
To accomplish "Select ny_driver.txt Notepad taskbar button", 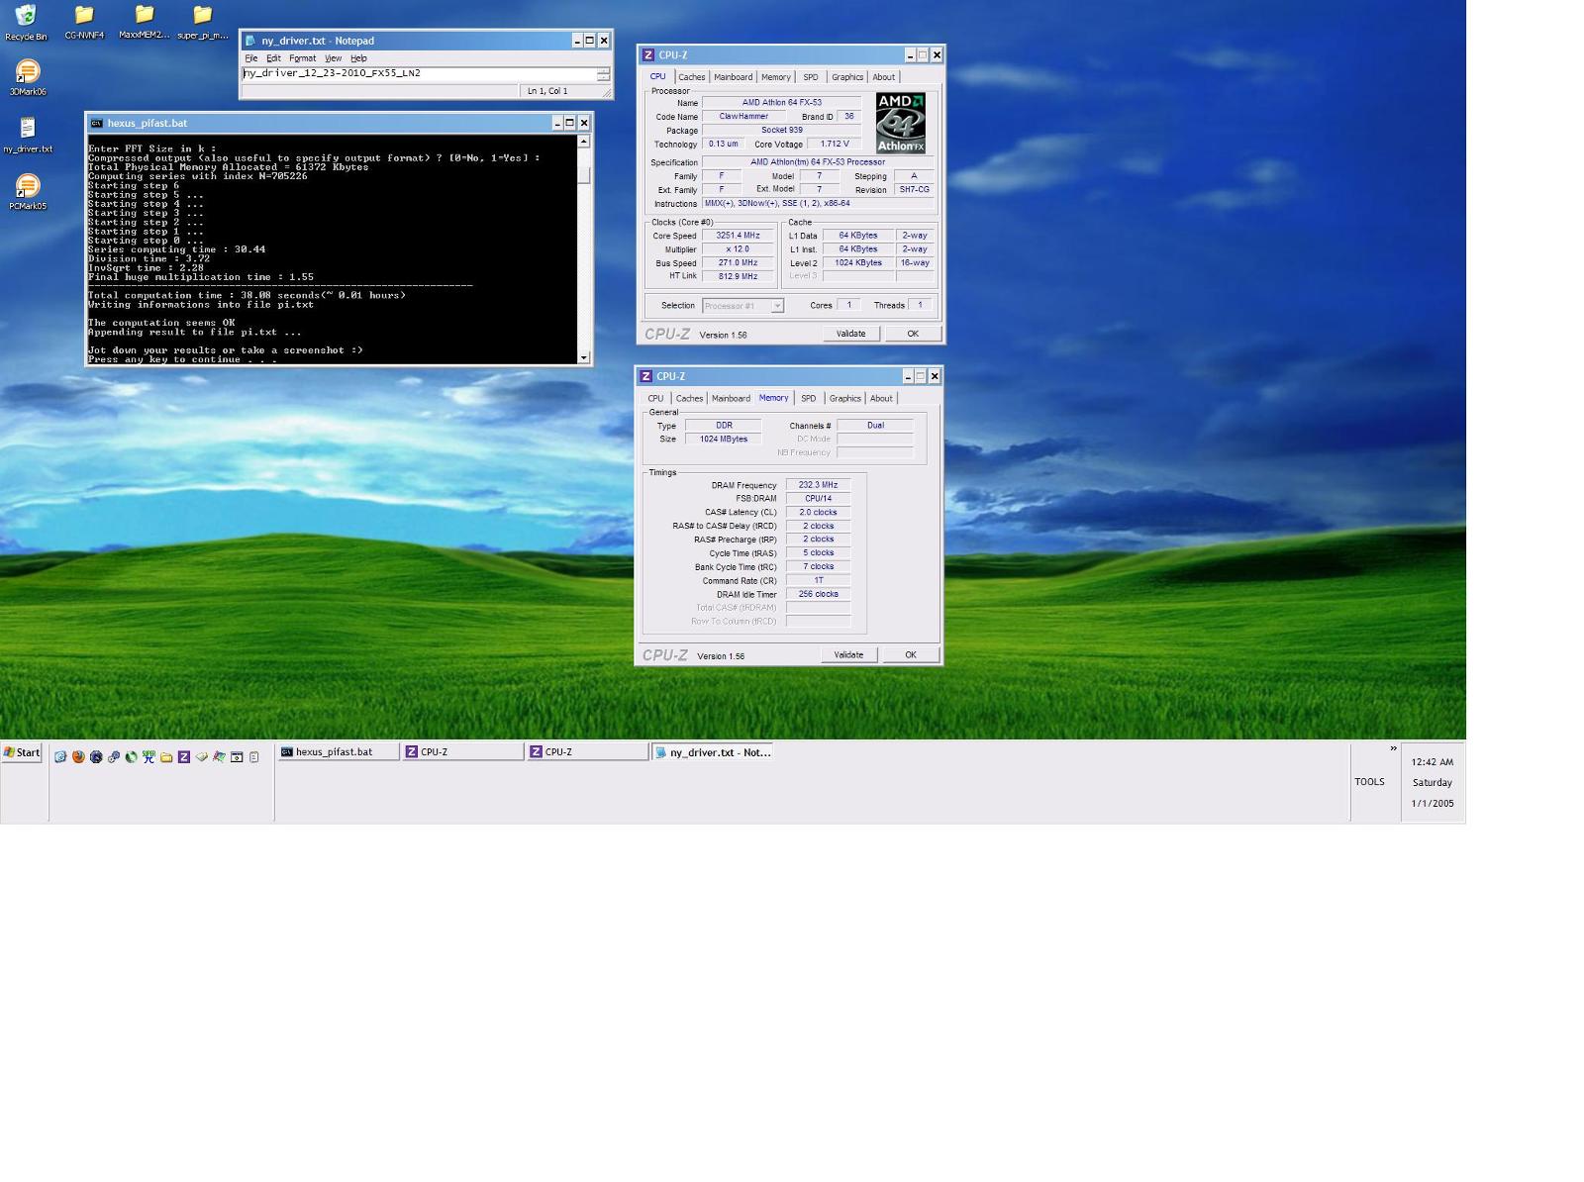I will click(712, 752).
